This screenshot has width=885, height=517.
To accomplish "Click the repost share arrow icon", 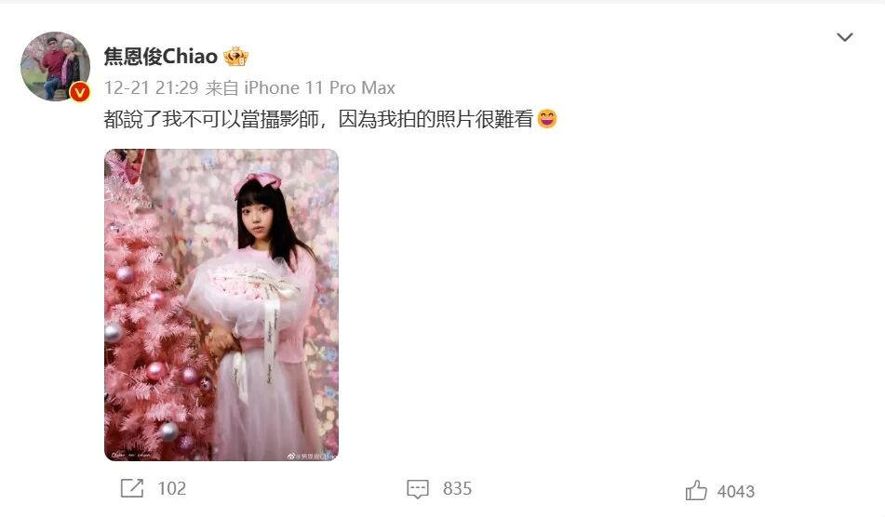I will point(132,488).
